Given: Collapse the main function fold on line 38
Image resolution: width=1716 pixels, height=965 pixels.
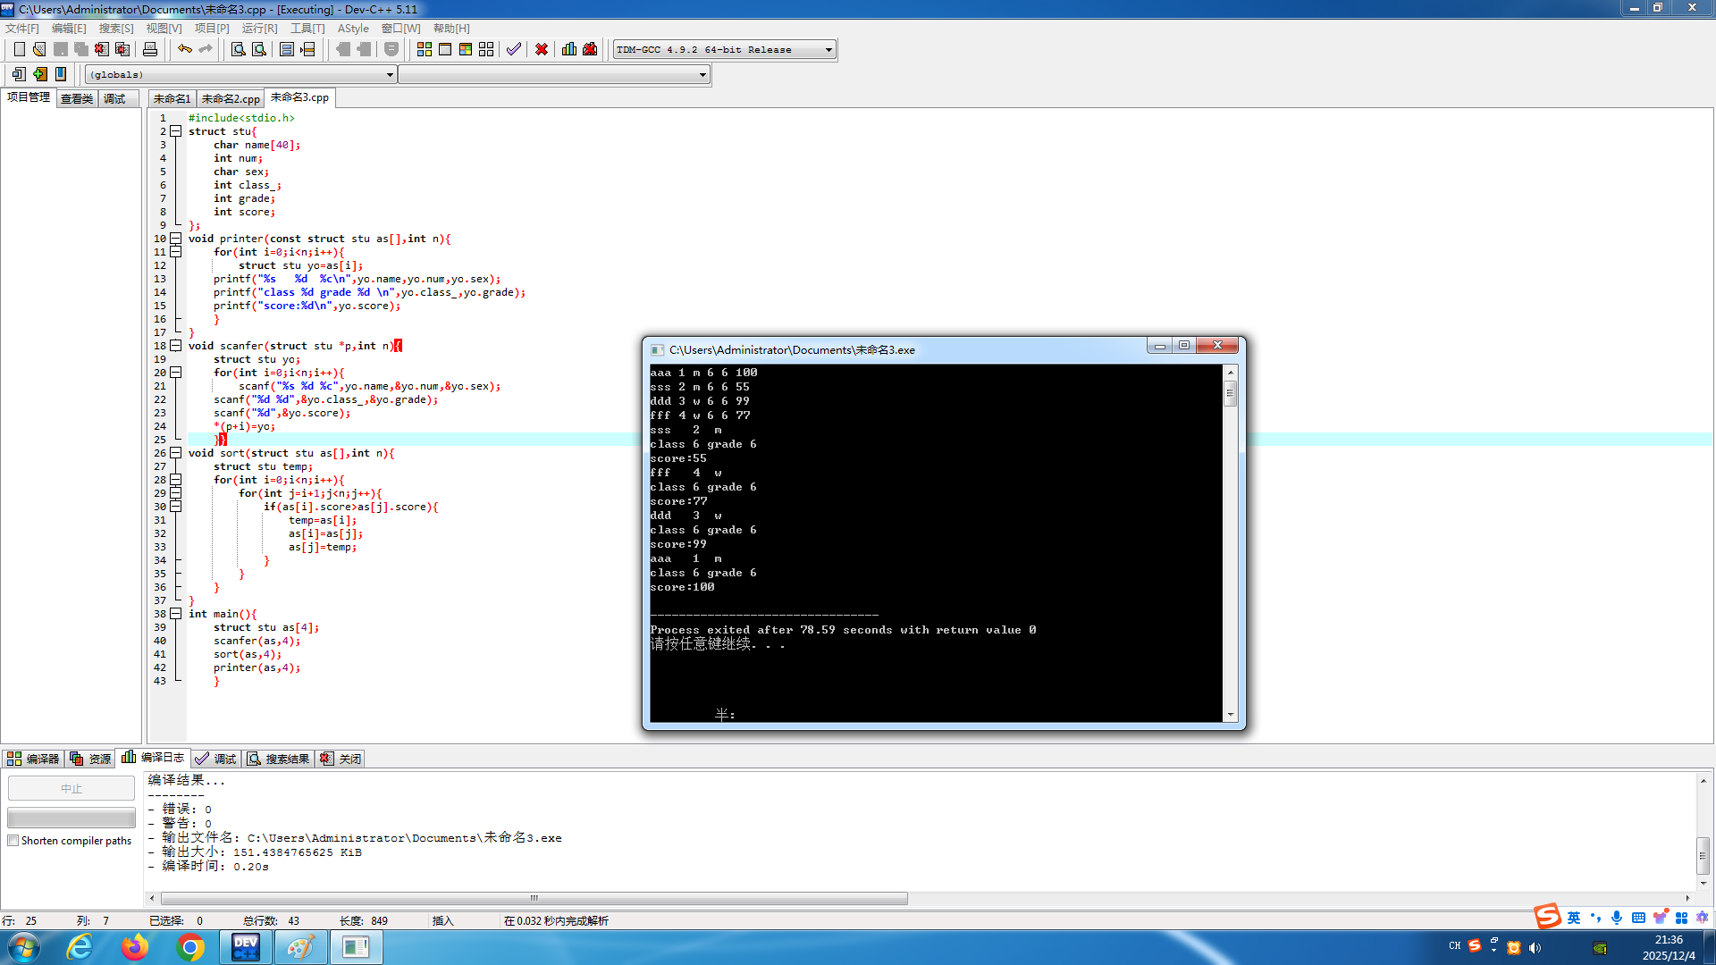Looking at the screenshot, I should point(176,614).
